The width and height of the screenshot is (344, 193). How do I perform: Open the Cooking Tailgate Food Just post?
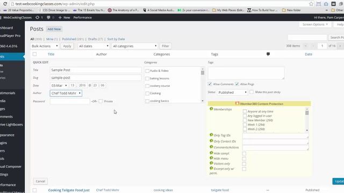[69, 190]
